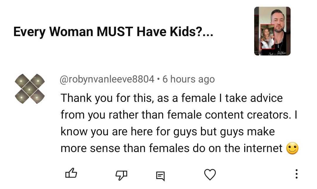This screenshot has width=317, height=189.
Task: Open the commenter's diamond-pattern avatar
Action: click(30, 88)
